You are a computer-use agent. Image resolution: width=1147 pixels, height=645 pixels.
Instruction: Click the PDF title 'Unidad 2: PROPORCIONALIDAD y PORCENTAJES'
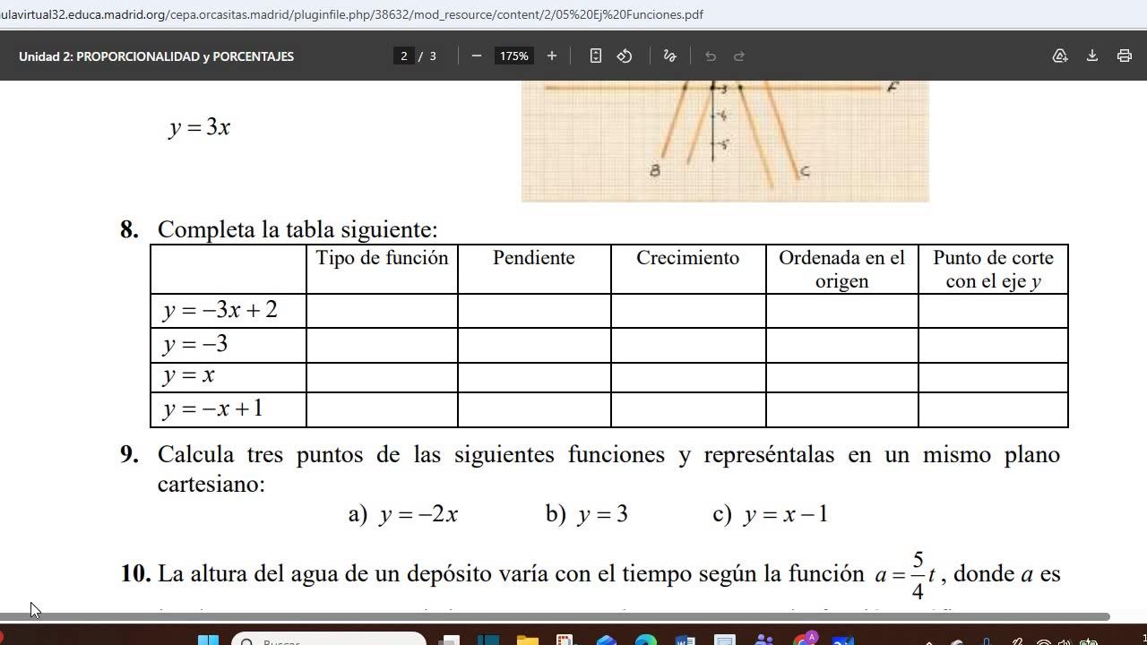[156, 56]
